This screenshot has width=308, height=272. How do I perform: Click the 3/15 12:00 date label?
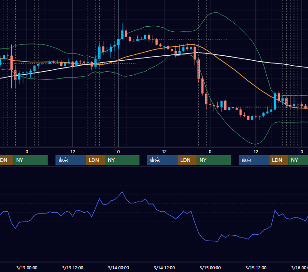tap(256, 267)
